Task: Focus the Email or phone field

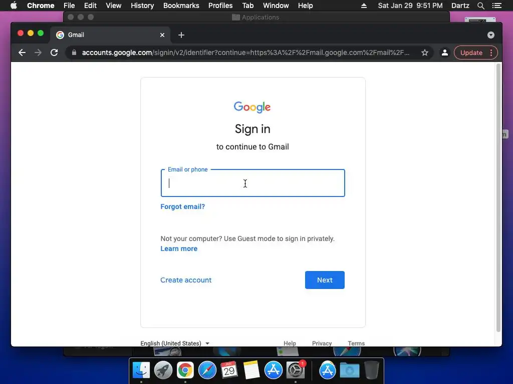Action: tap(252, 183)
